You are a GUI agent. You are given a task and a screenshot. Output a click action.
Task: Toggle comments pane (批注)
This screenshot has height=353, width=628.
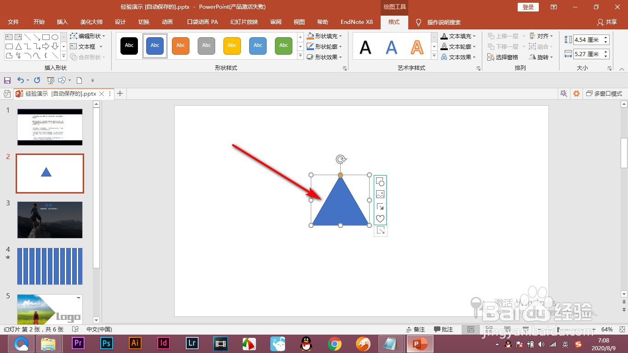click(444, 330)
